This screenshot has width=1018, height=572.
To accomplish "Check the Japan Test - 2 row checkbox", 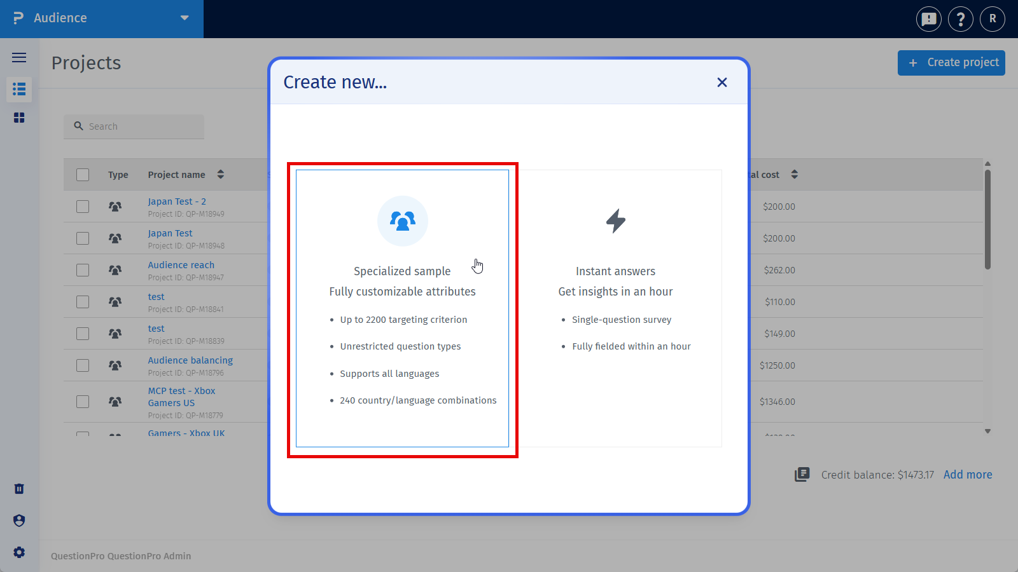I will (83, 207).
